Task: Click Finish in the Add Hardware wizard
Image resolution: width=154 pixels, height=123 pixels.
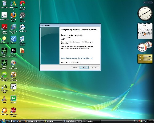Action: 84,67
